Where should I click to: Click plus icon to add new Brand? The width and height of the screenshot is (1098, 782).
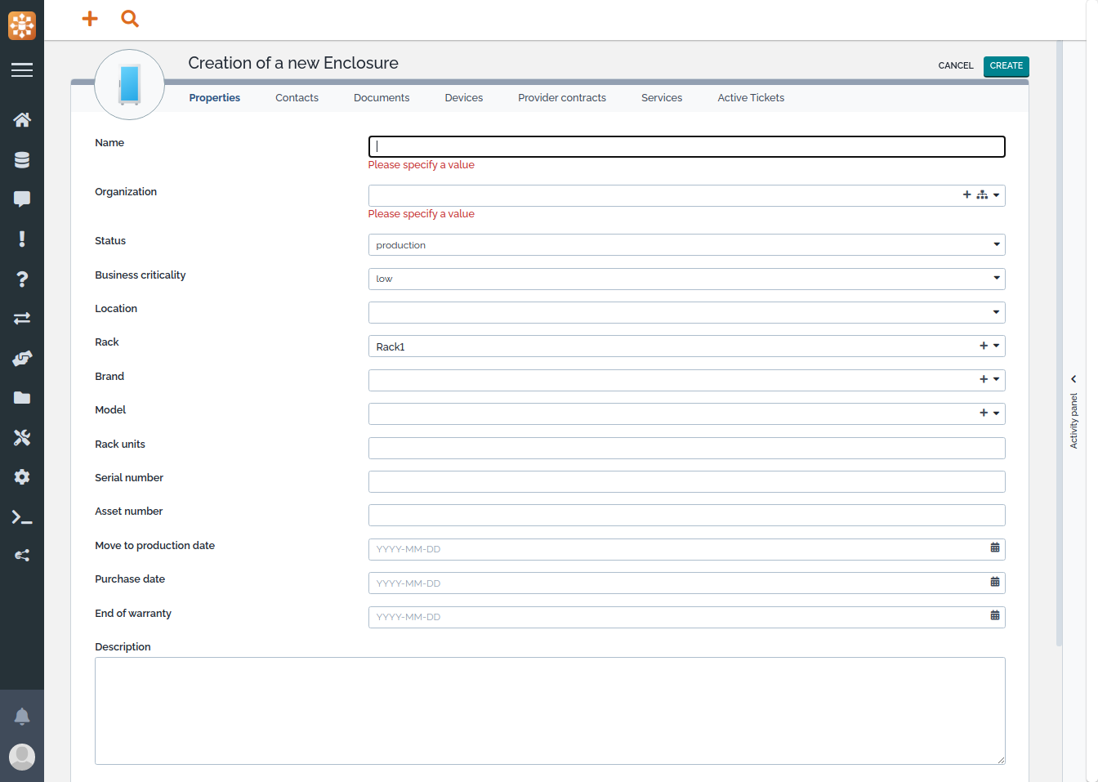click(984, 379)
